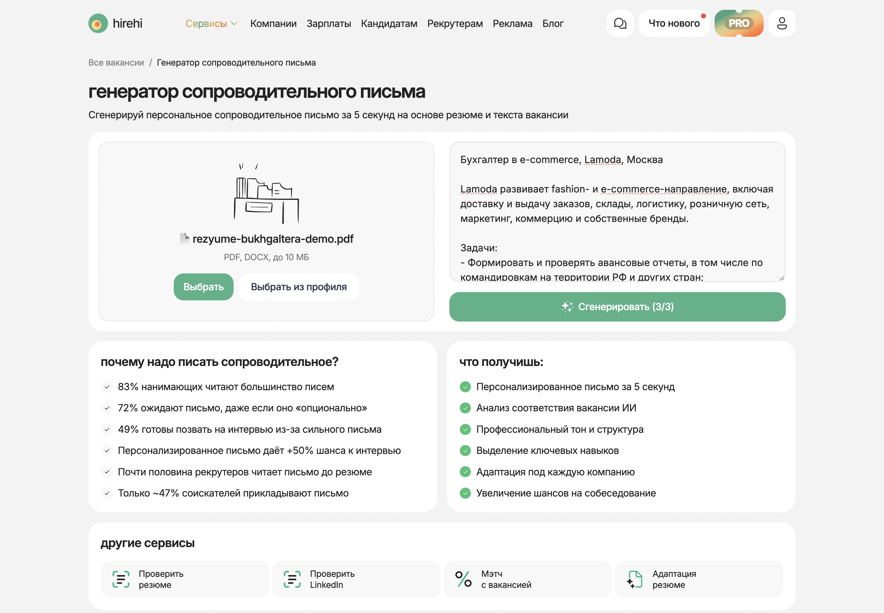This screenshot has height=613, width=884.
Task: Open the Проверить резюме service card
Action: (185, 579)
